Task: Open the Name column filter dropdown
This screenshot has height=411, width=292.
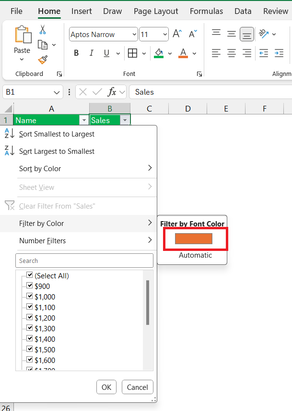Action: pyautogui.click(x=84, y=120)
